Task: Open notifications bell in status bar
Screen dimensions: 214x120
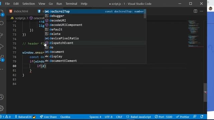Action: pyautogui.click(x=202, y=117)
